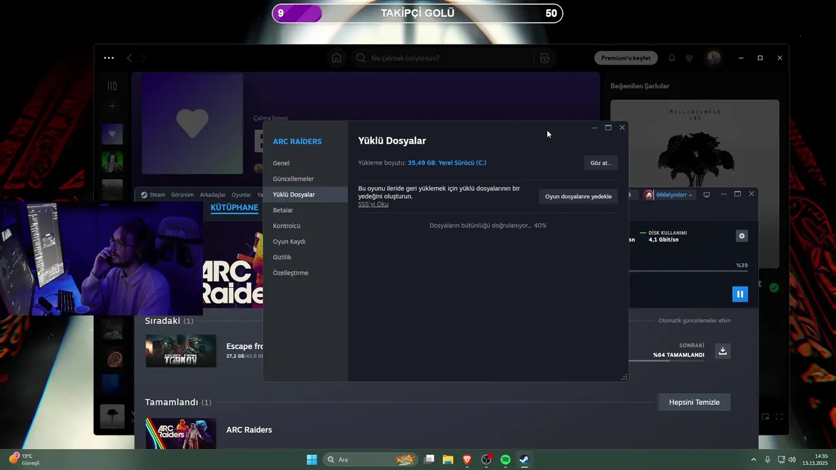Select Genel in the ARC Raiders properties
The height and width of the screenshot is (470, 836).
point(306,163)
